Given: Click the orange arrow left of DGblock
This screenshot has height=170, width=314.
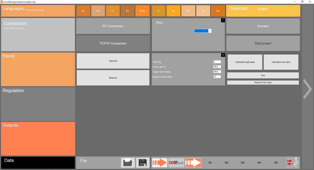Looking at the screenshot, I should coord(160,163).
